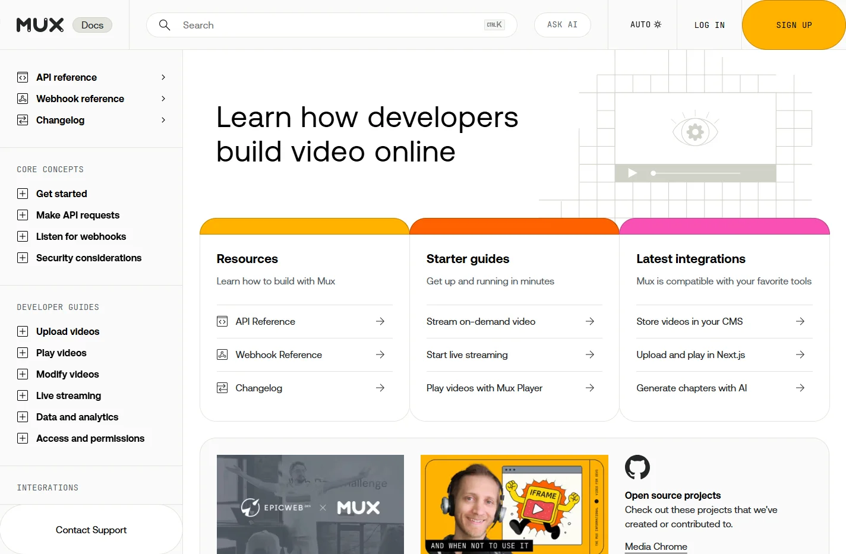Viewport: 846px width, 554px height.
Task: Click arrow next to Start live streaming
Action: point(590,354)
